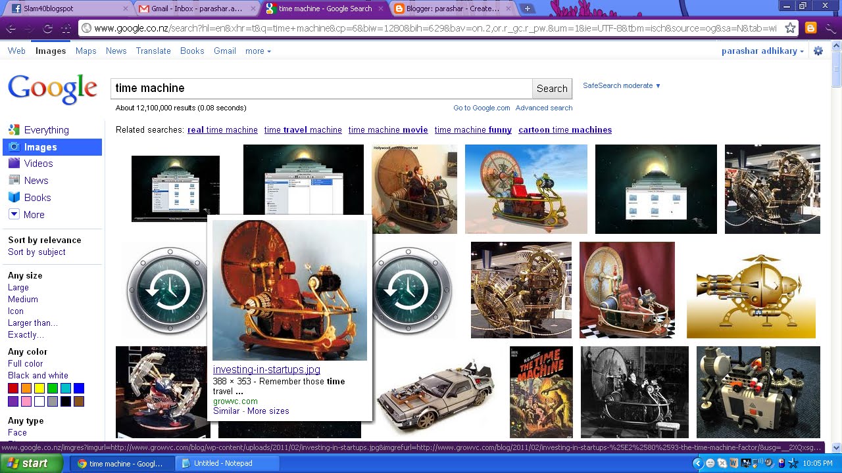Select Translate in top navigation
The width and height of the screenshot is (842, 473).
click(153, 51)
